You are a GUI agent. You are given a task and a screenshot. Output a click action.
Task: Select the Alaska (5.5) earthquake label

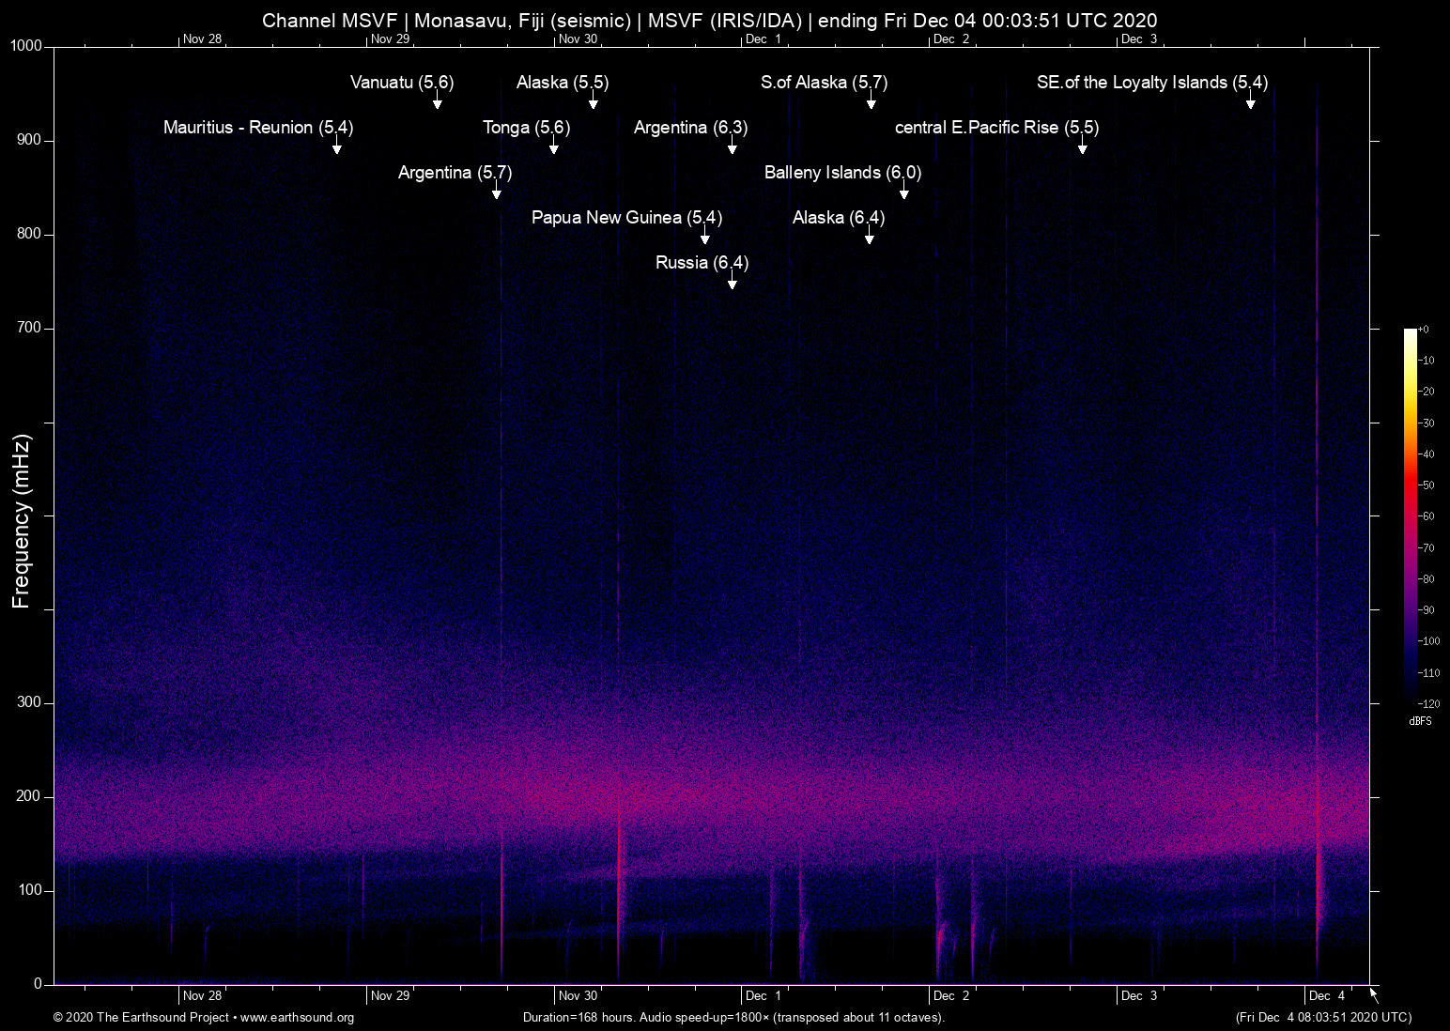(563, 83)
